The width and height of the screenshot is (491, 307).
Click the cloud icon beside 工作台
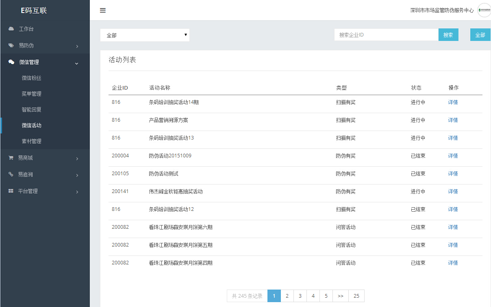pyautogui.click(x=11, y=29)
